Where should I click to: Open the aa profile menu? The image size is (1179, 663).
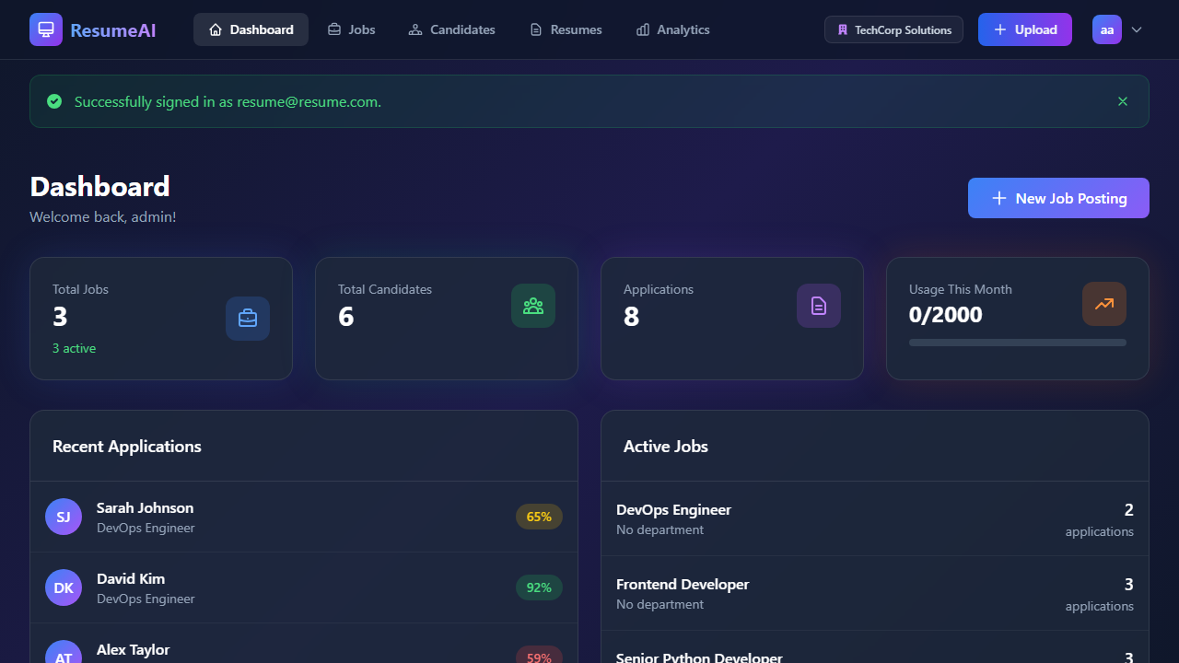(1107, 29)
